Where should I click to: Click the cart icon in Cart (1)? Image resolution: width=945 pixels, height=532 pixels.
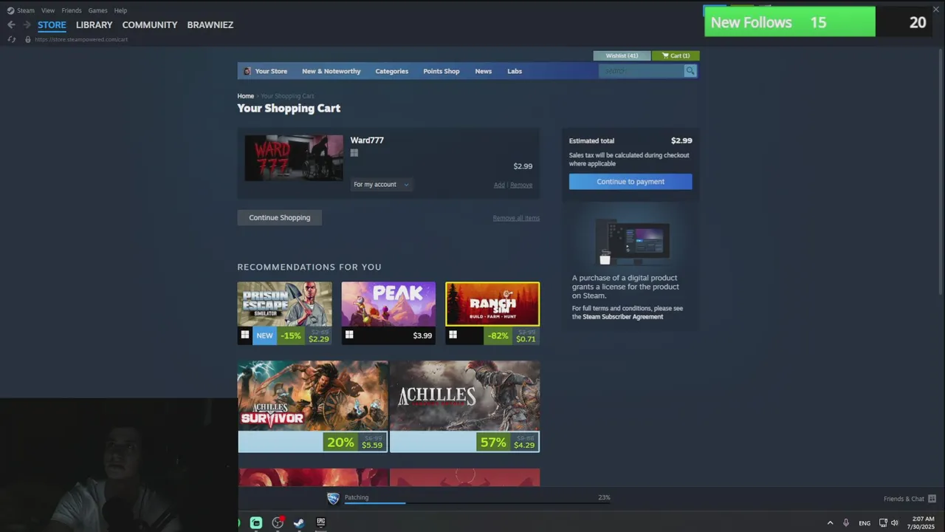tap(665, 55)
